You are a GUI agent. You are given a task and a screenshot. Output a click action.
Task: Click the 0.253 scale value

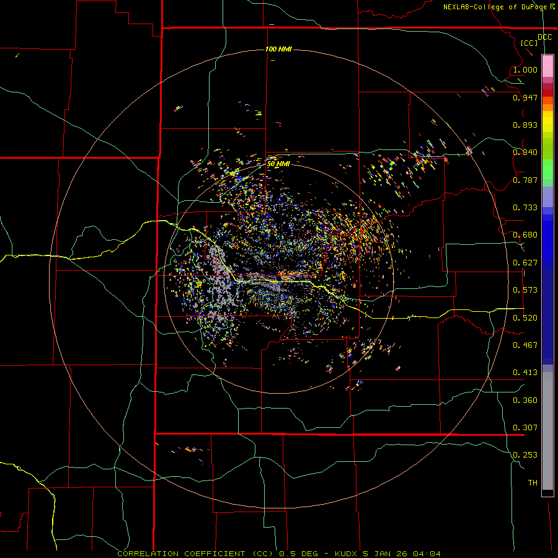[x=525, y=455]
